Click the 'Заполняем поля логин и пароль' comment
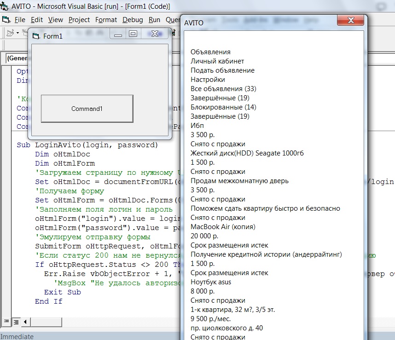Image resolution: width=395 pixels, height=340 pixels. click(104, 209)
